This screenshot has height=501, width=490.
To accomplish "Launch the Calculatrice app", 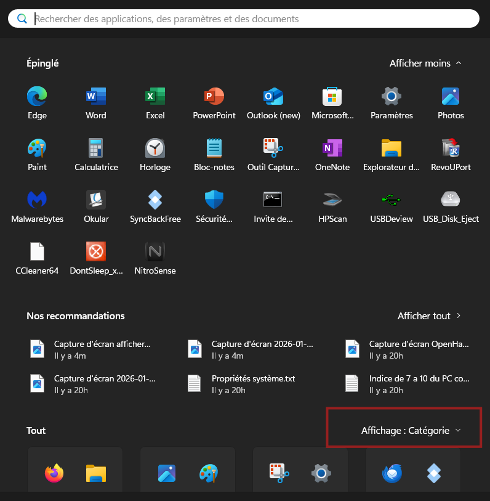I will click(96, 155).
